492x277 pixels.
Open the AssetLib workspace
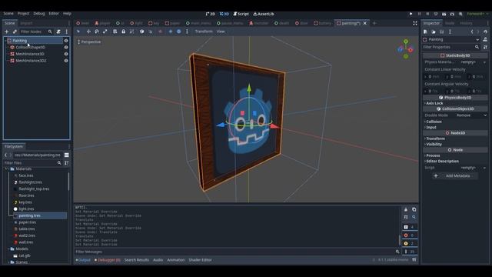click(x=264, y=14)
